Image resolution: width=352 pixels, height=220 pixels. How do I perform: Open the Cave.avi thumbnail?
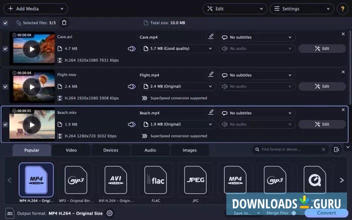click(32, 48)
